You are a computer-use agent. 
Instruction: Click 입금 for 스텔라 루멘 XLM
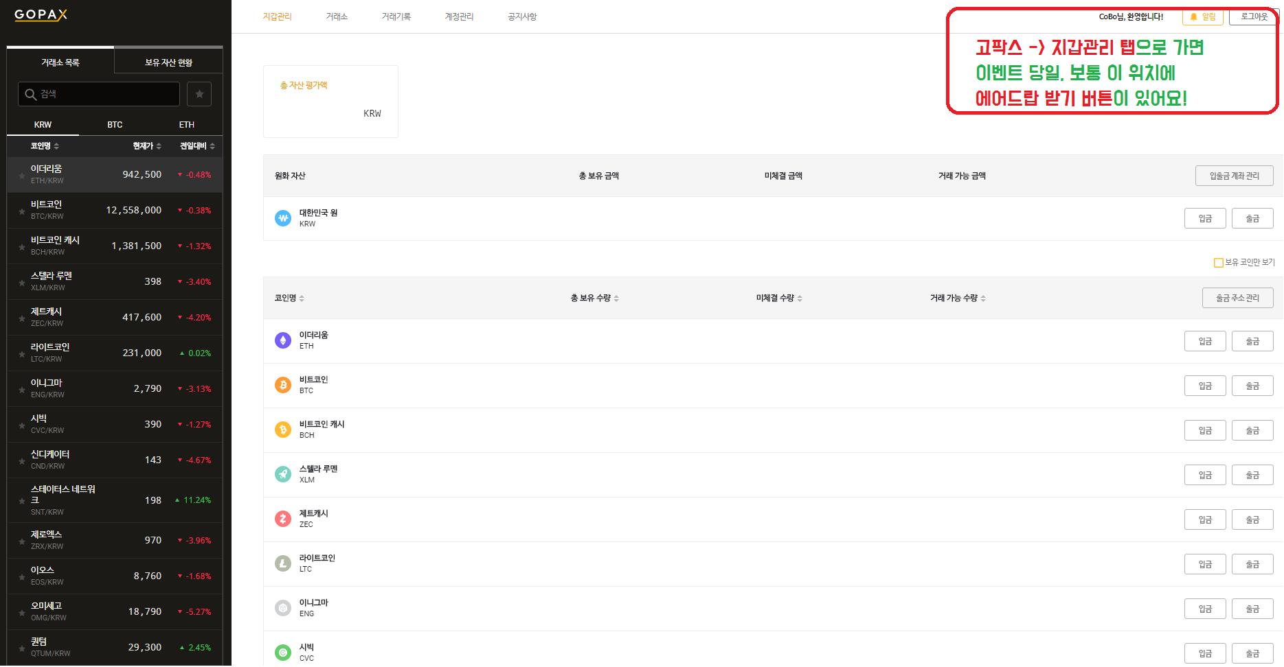tap(1205, 475)
